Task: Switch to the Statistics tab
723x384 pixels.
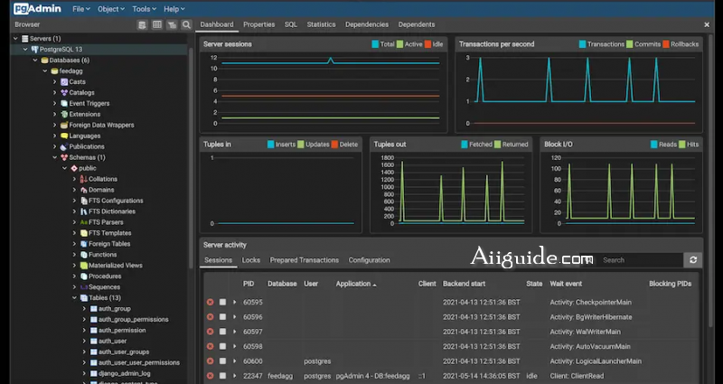Action: point(322,24)
